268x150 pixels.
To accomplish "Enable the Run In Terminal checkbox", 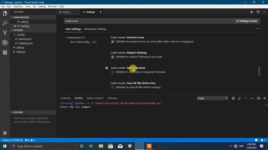I will click(x=113, y=72).
